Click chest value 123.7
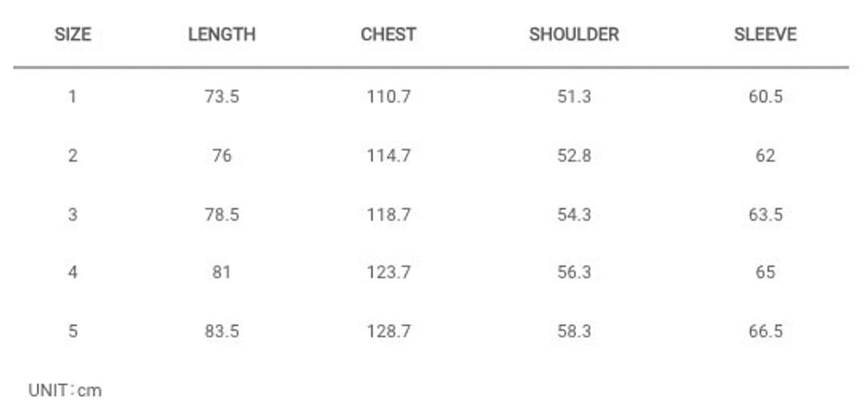Screen dimensions: 863x420 [x=389, y=272]
